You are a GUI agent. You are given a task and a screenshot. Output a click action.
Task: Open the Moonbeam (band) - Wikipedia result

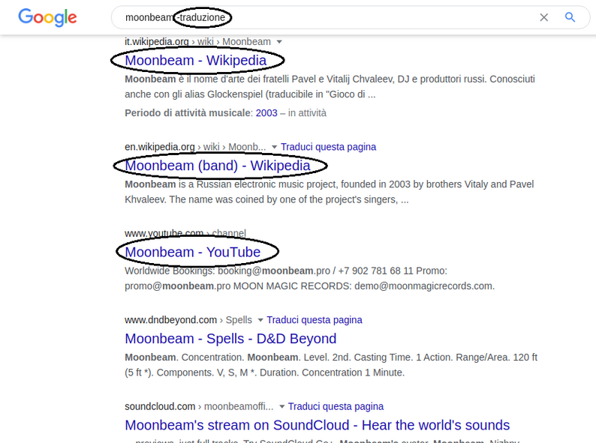coord(218,166)
